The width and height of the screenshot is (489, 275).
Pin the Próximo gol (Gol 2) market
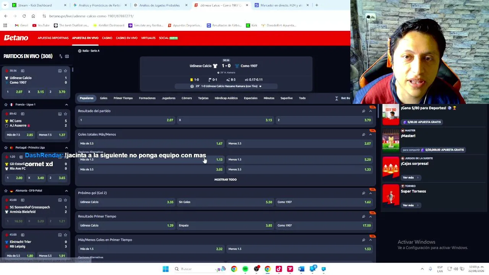pos(363,193)
